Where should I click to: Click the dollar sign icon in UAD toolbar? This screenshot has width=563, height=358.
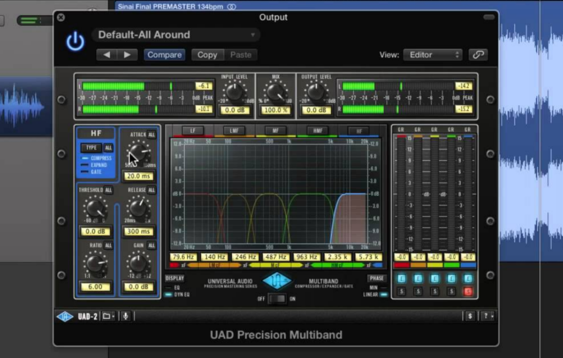click(470, 316)
